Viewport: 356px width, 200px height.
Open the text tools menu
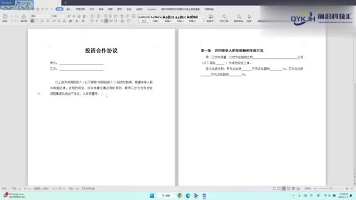[x=224, y=18]
